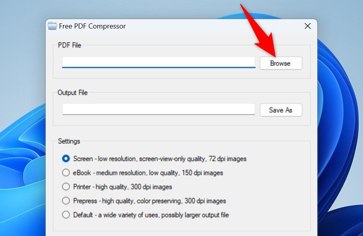Viewport: 363px width, 236px height.
Task: Choose the eBook medium resolution option
Action: [66, 173]
